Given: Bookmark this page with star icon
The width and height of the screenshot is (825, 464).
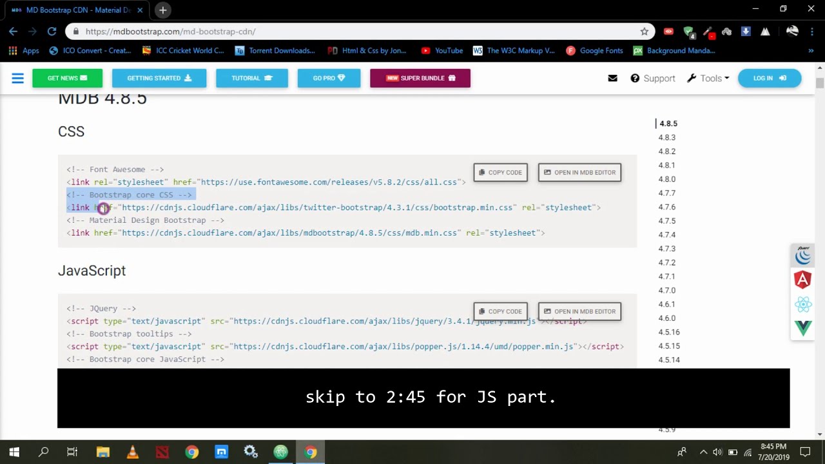Looking at the screenshot, I should click(644, 31).
